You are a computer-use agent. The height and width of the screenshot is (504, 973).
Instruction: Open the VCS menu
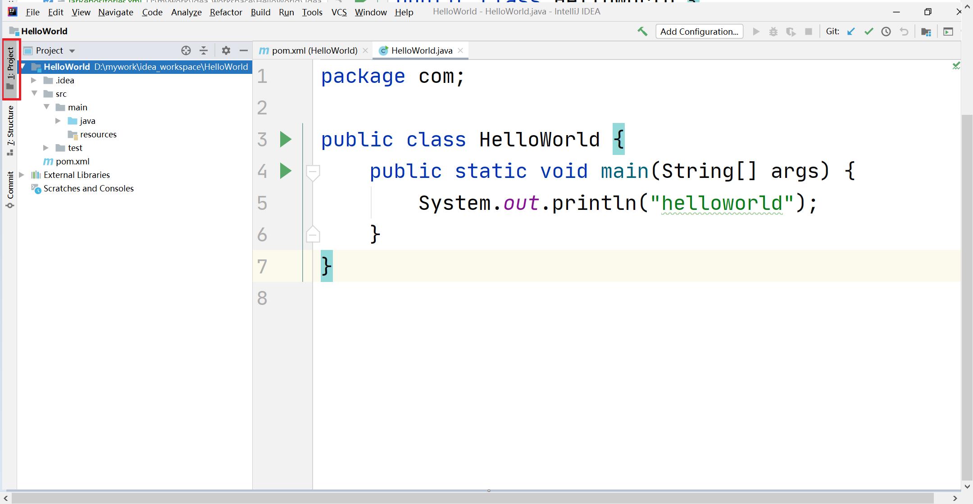[x=339, y=12]
